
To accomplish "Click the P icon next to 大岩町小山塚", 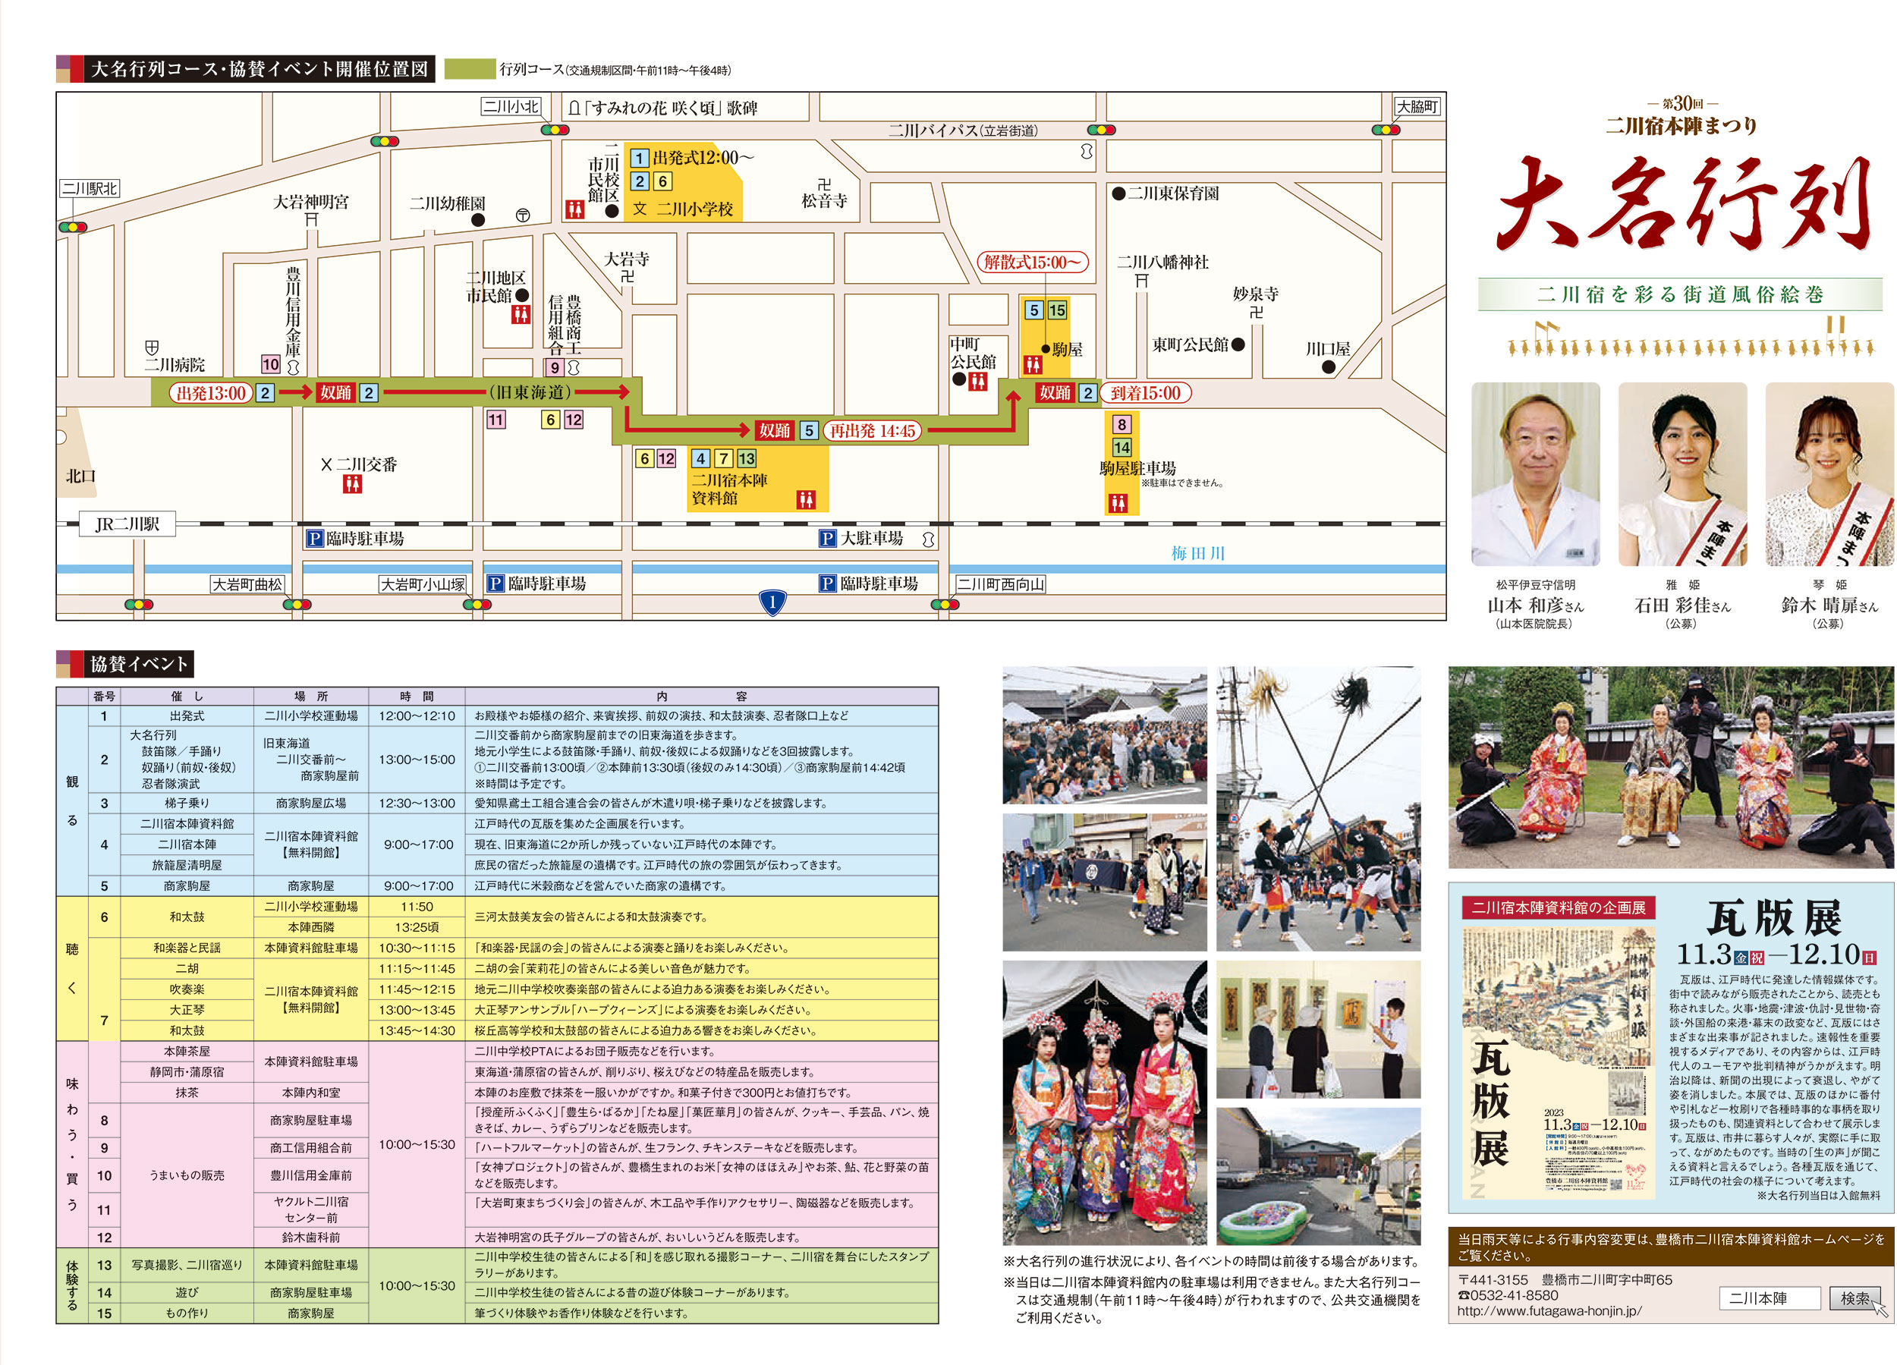I will [495, 583].
